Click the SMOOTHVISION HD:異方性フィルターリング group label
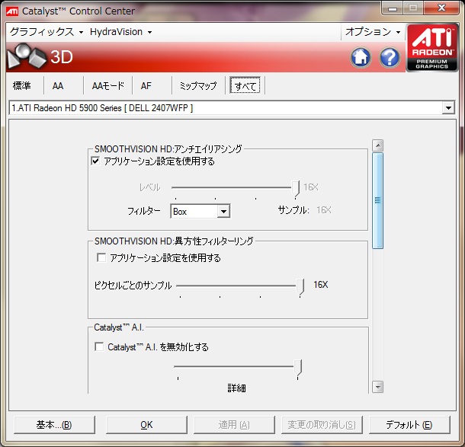Viewport: 465px width, 447px height. tap(174, 241)
